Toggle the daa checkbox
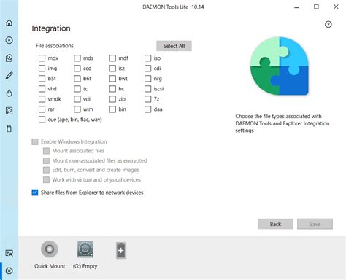Screen dimensions: 346x280 (x=147, y=109)
